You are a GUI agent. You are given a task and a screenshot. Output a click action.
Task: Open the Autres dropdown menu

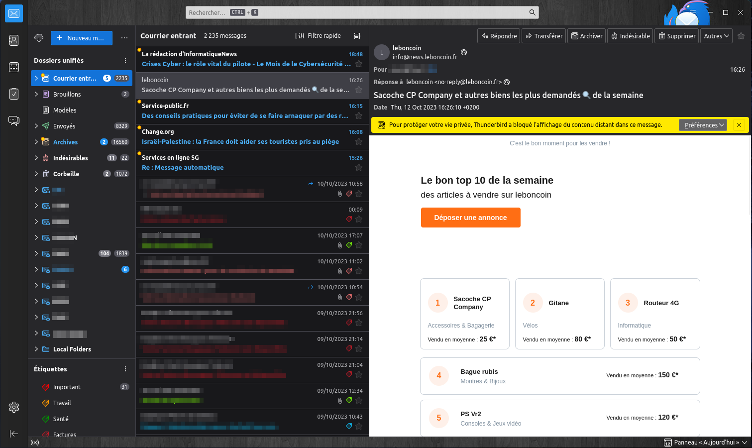pyautogui.click(x=716, y=36)
